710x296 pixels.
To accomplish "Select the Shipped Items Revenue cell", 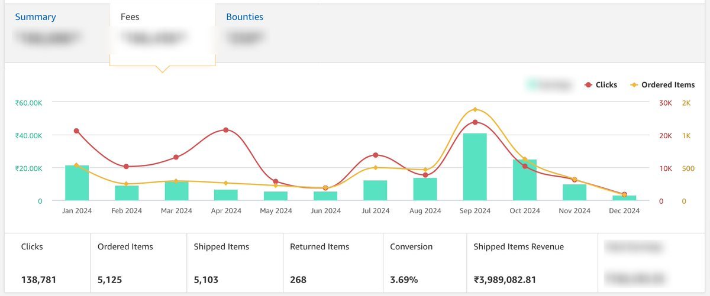I will 531,263.
